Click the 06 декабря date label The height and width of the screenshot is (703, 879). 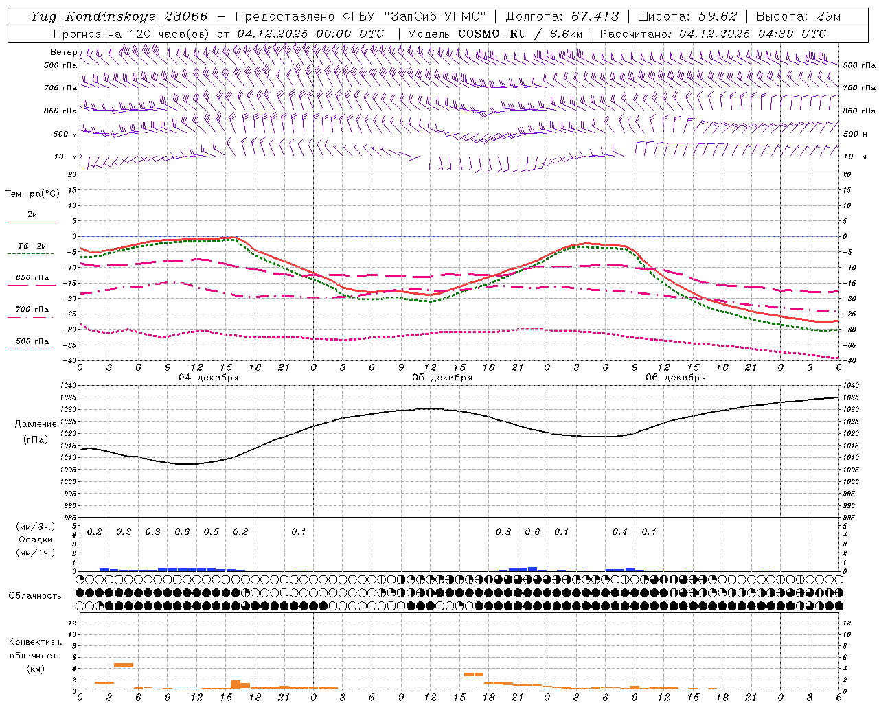click(x=676, y=378)
